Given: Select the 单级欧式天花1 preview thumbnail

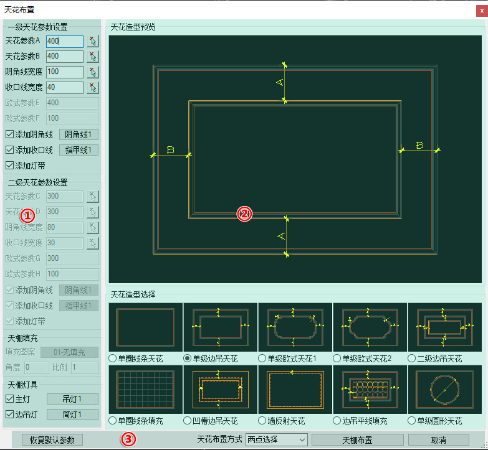Looking at the screenshot, I should (295, 327).
